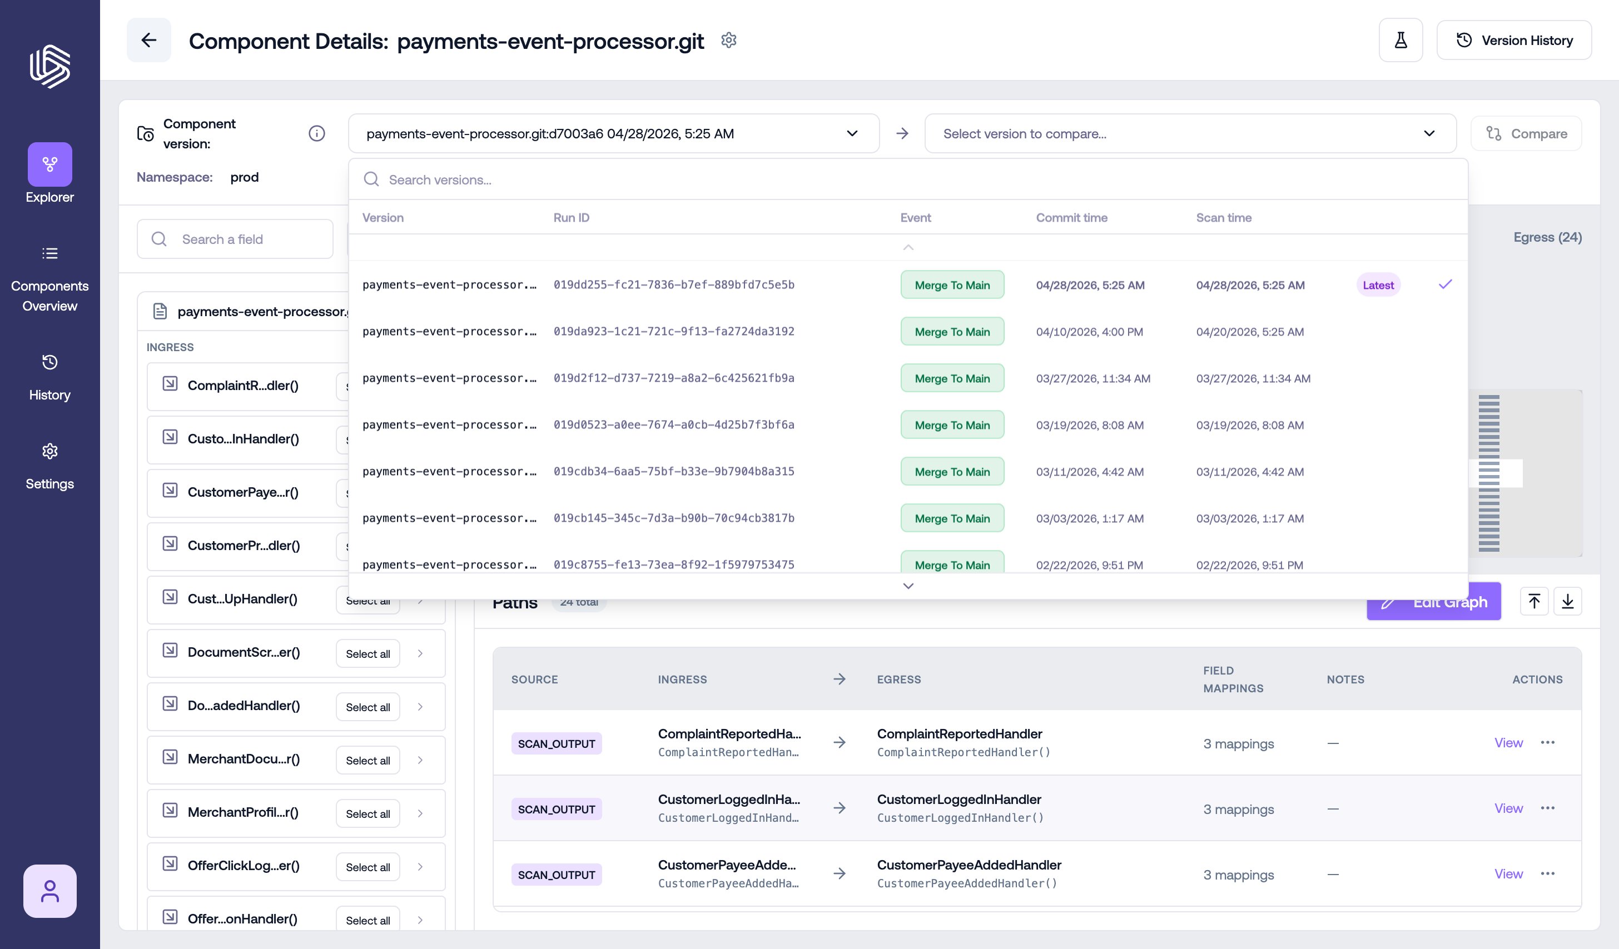Screen dimensions: 1619x949
Task: Click the Commit time column header
Action: 1071,217
